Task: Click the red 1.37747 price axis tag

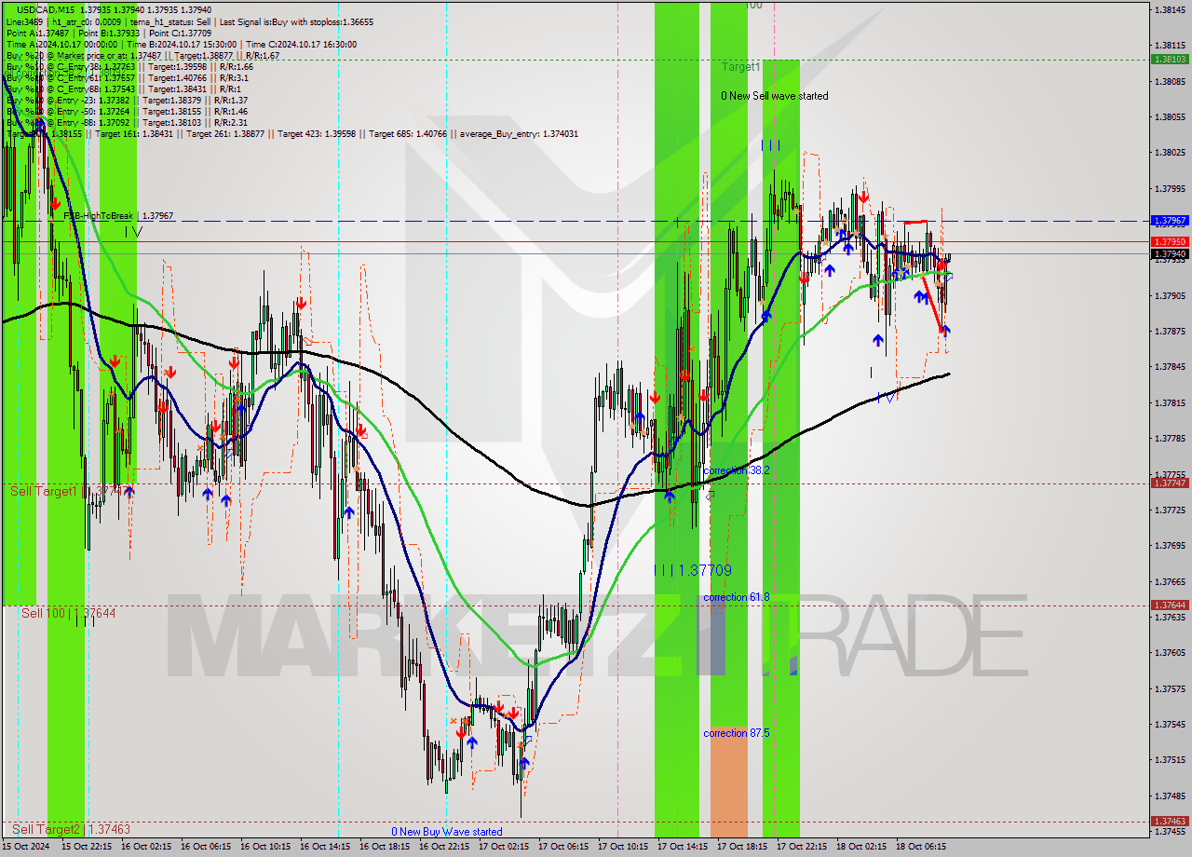Action: click(x=1170, y=483)
